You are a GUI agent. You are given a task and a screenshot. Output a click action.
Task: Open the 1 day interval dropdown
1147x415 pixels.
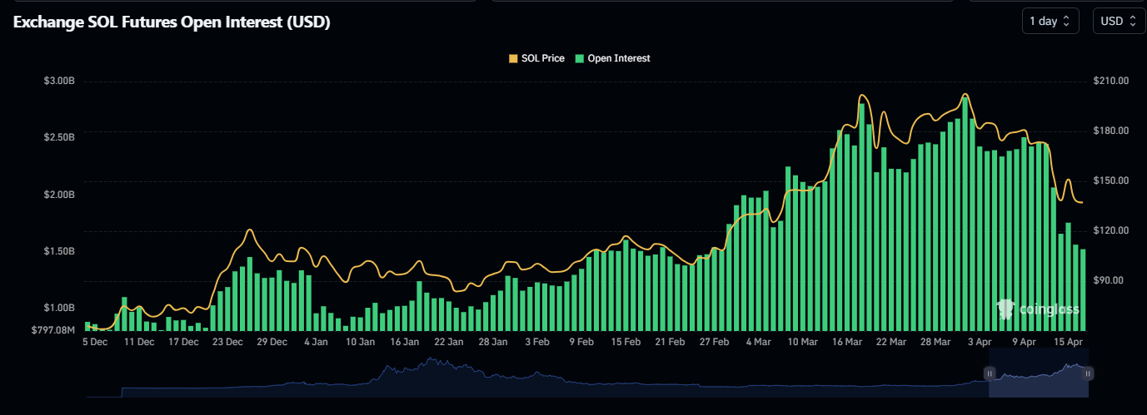point(1050,22)
